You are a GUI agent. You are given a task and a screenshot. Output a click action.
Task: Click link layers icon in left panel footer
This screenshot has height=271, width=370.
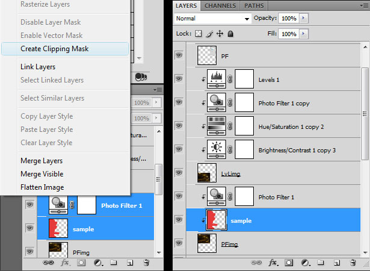(48, 263)
